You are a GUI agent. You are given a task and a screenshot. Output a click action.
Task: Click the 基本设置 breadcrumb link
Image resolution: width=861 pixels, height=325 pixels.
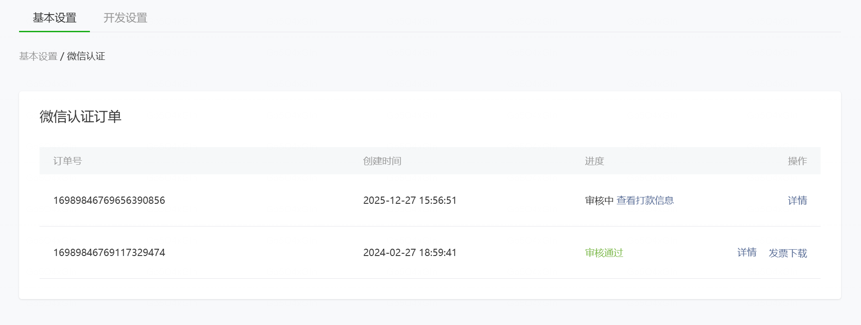click(x=38, y=56)
